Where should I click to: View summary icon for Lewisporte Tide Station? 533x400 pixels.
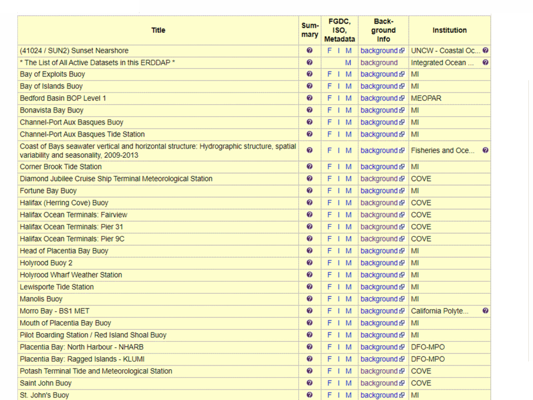pyautogui.click(x=310, y=287)
